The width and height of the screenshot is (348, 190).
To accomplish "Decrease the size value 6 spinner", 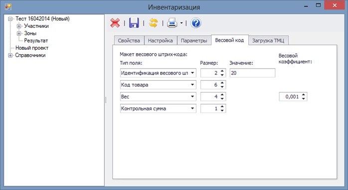I will (222, 87).
